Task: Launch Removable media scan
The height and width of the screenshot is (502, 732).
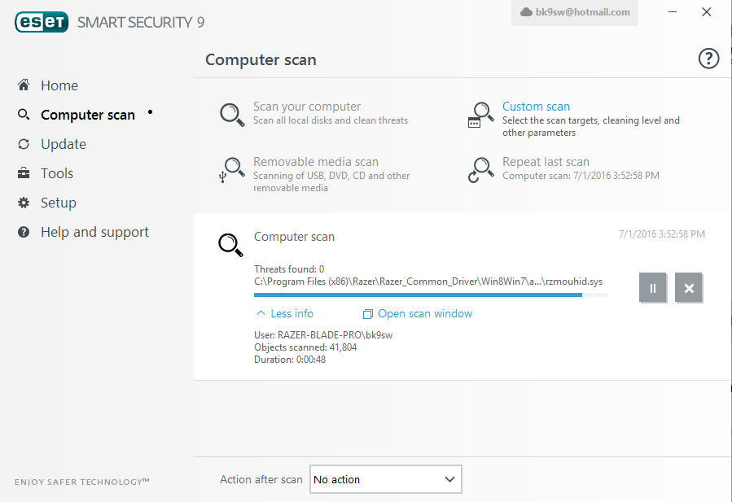Action: pyautogui.click(x=316, y=162)
